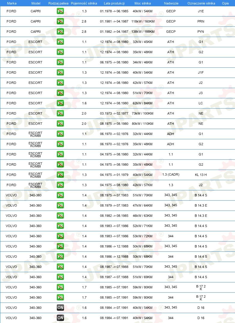Screen dimensions: 235x323
Task: Select the 08.1982 -> 08.1985 date cell
Action: 114,216
